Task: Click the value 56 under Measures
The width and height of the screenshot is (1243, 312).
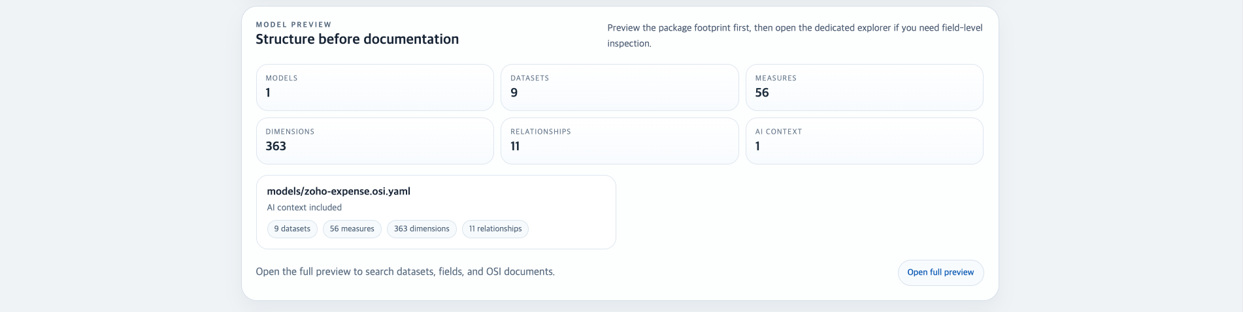Action: coord(762,93)
